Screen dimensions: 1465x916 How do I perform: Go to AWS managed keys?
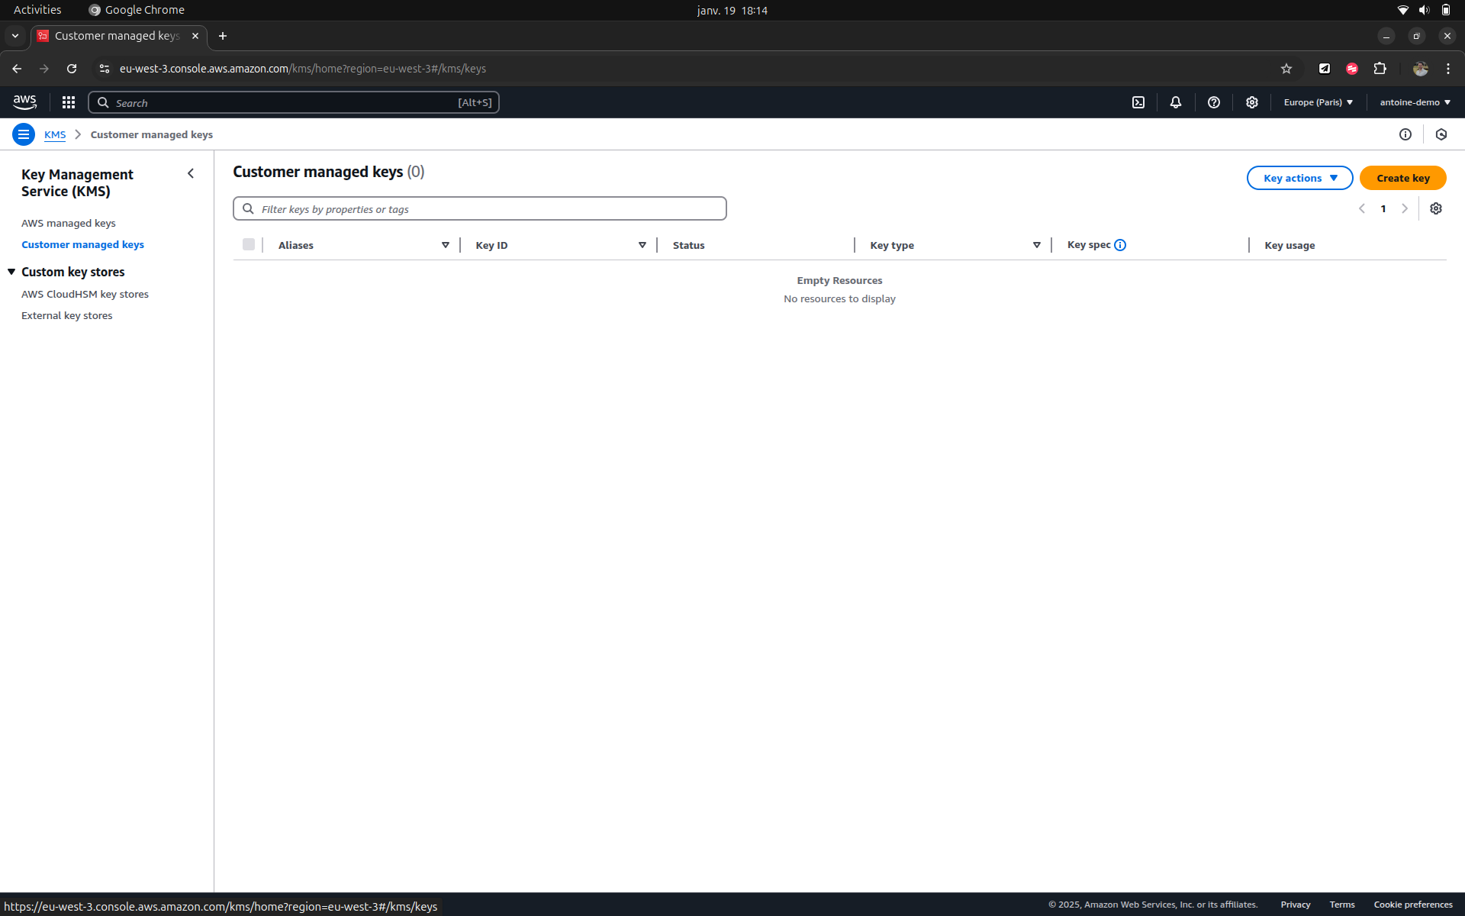click(69, 223)
